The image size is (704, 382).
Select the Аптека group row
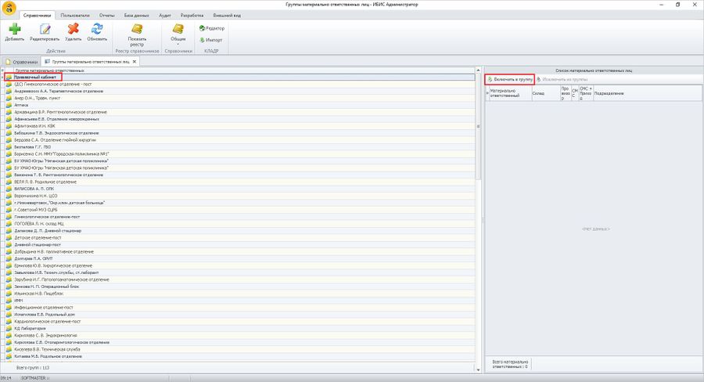pyautogui.click(x=22, y=105)
